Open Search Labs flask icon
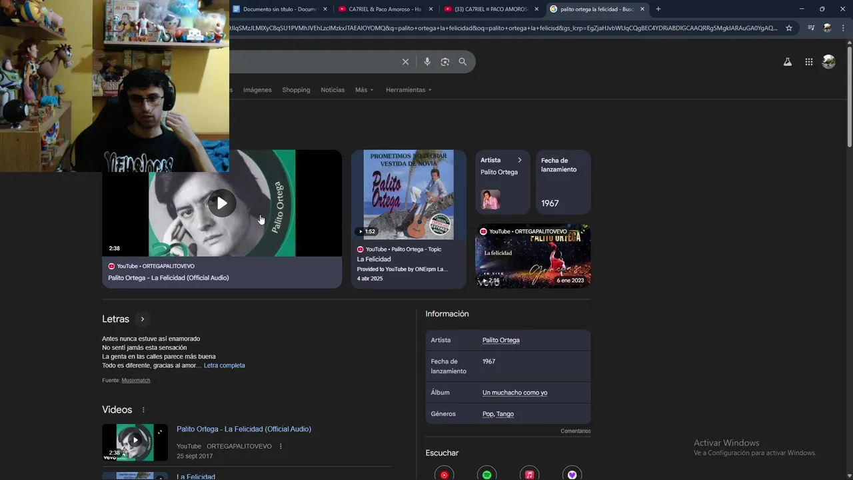Screen dimensions: 853x480 click(787, 62)
